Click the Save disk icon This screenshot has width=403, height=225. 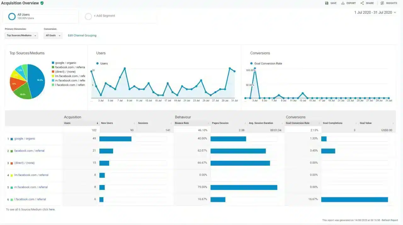[x=327, y=3]
